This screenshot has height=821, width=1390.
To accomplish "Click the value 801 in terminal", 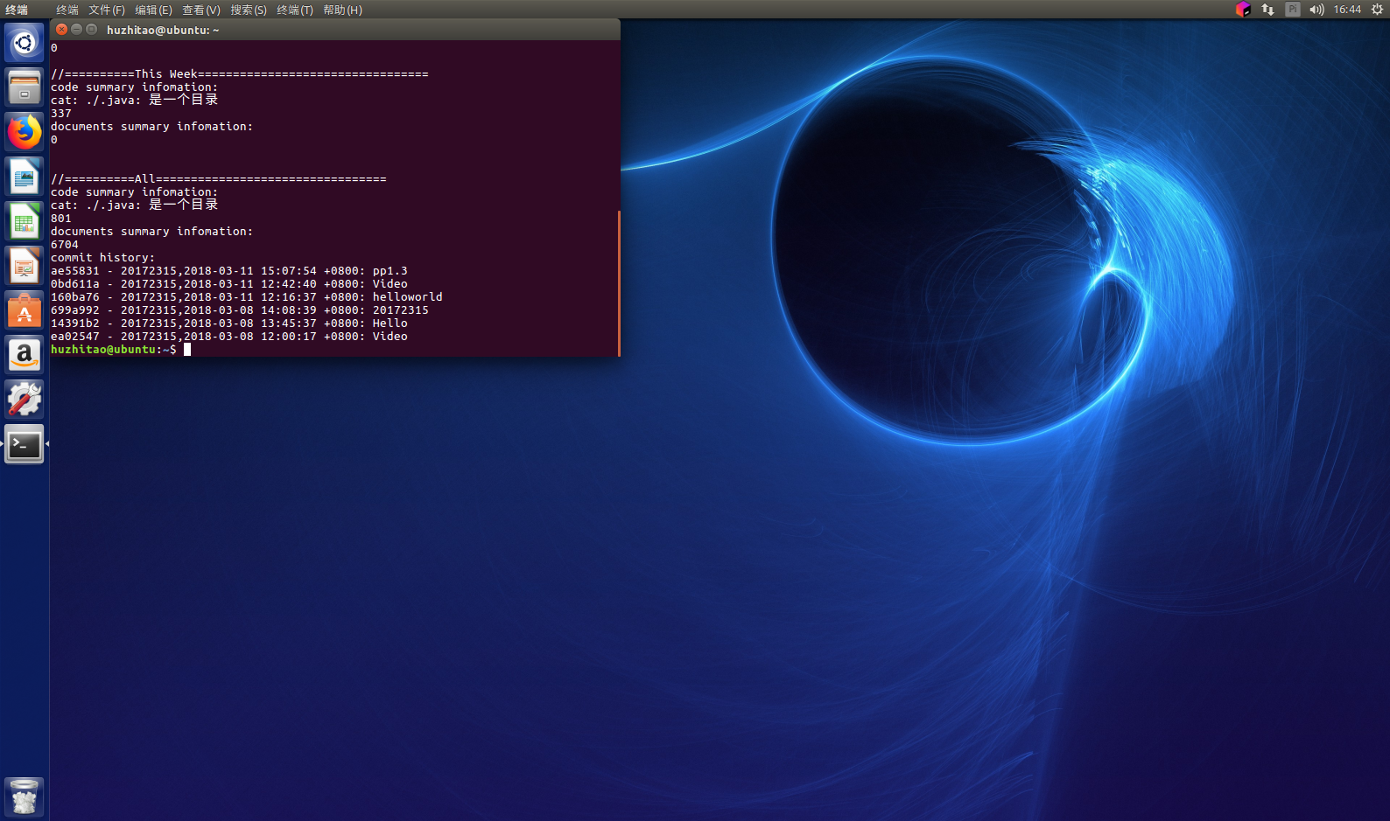I will point(61,219).
